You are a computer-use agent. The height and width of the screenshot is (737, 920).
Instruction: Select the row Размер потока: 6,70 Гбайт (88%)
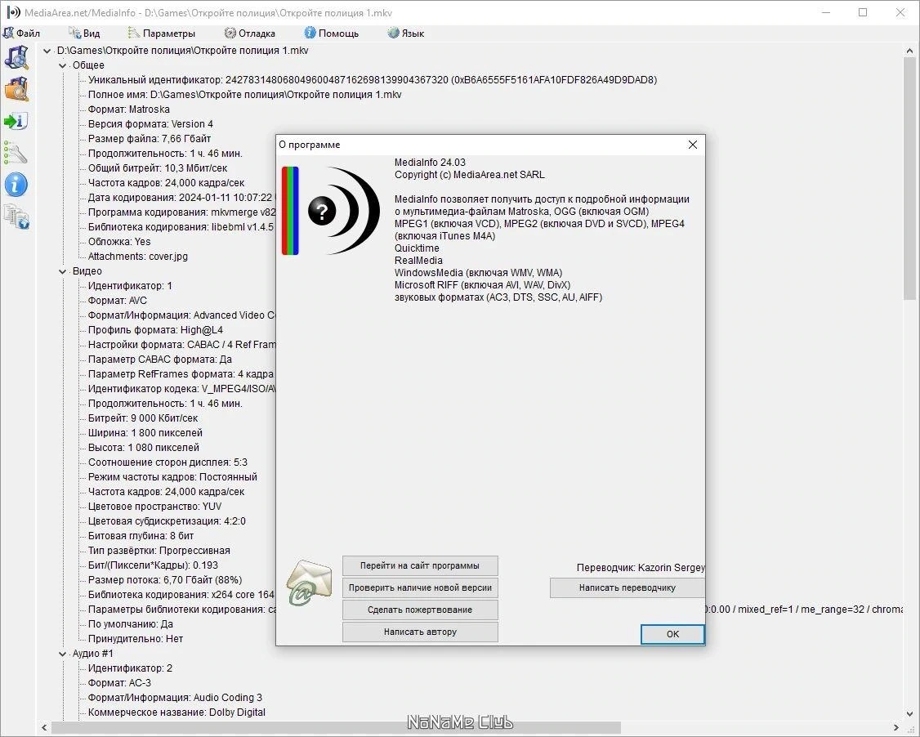pos(165,580)
